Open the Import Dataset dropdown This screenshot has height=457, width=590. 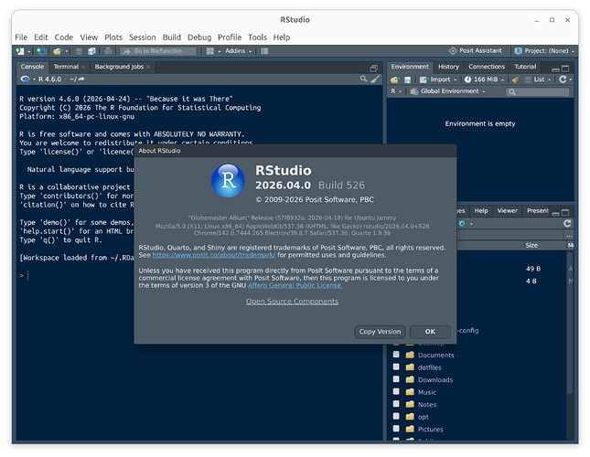click(x=438, y=80)
